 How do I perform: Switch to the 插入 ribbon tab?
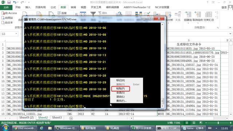(28, 7)
